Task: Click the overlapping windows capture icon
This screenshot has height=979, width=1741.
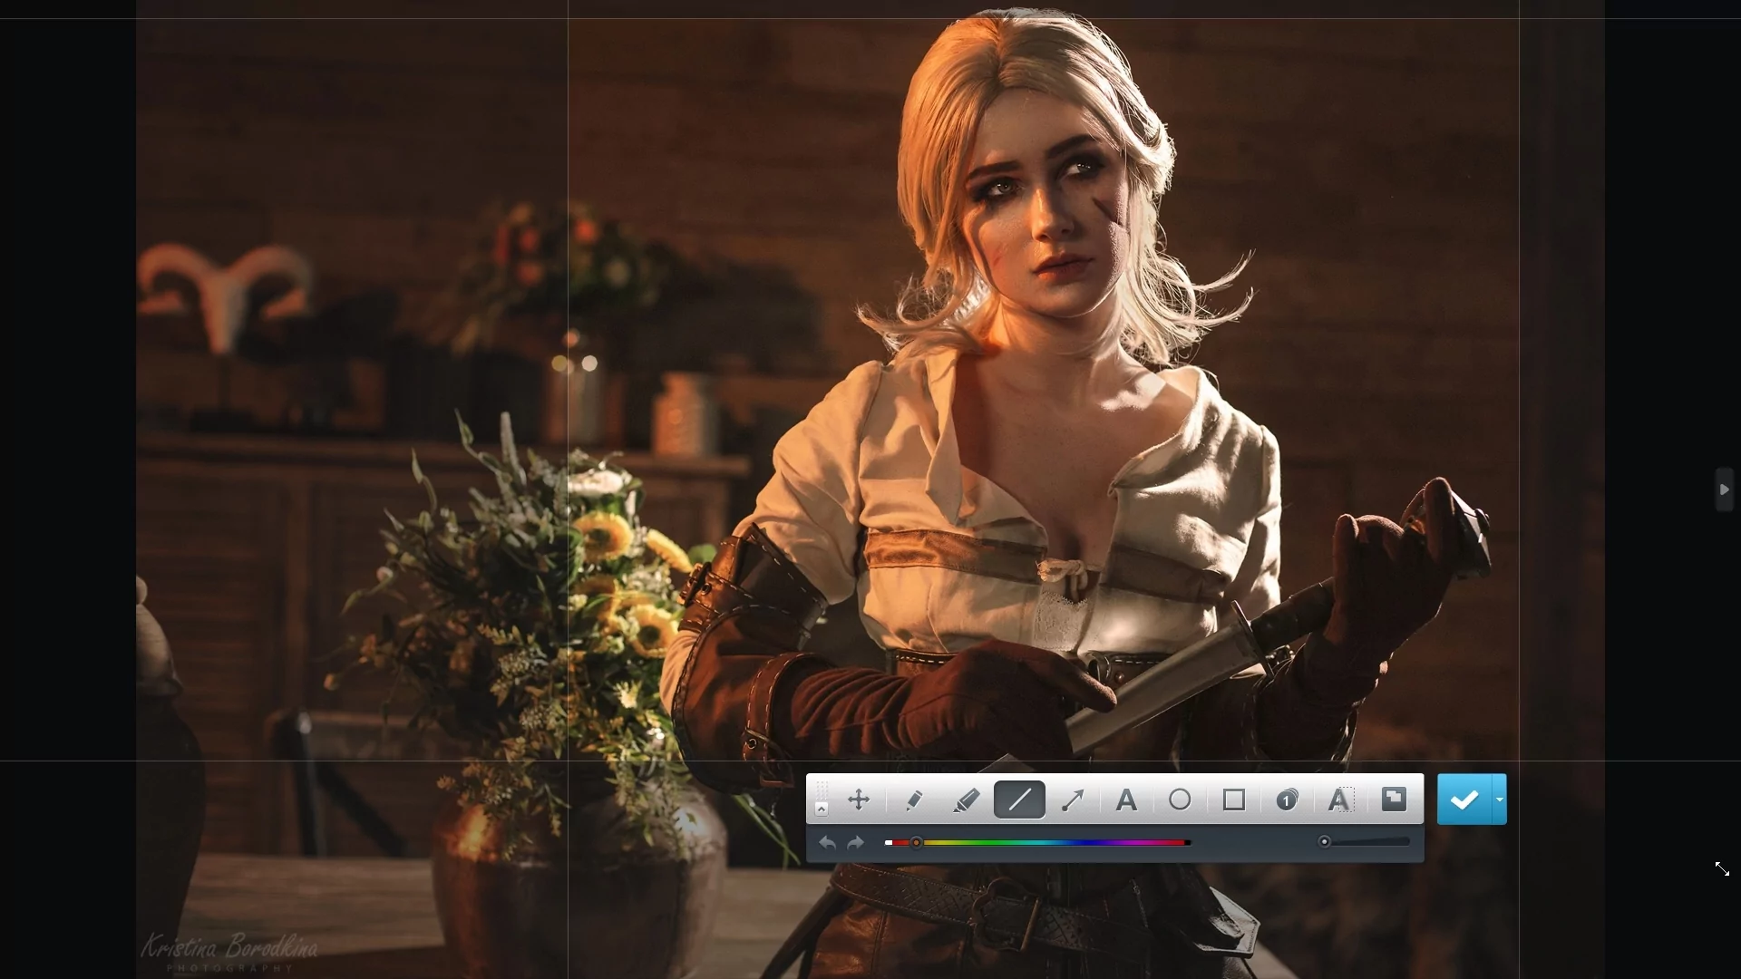Action: (x=1394, y=799)
